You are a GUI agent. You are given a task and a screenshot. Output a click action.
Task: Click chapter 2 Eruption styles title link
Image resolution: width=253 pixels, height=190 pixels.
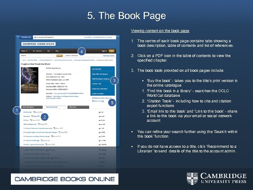pyautogui.click(x=40, y=132)
